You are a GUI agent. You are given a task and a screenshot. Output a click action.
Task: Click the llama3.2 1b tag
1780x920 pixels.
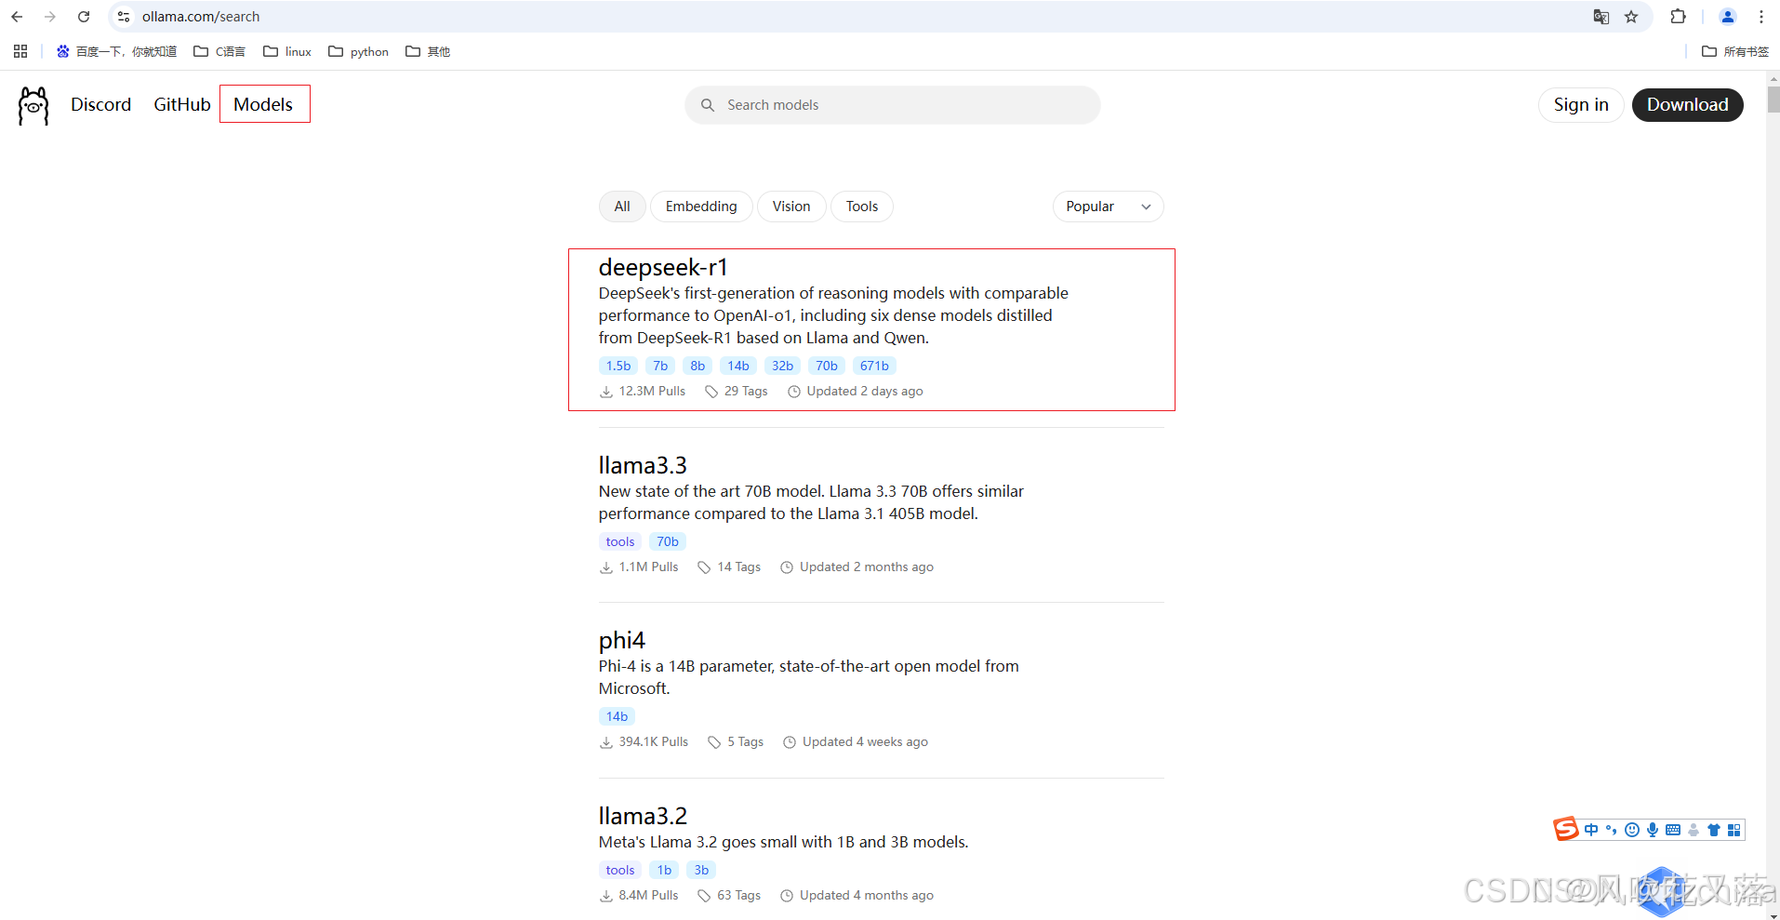pyautogui.click(x=664, y=870)
